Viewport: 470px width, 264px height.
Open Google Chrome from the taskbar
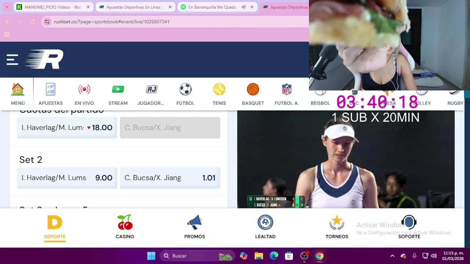click(319, 256)
